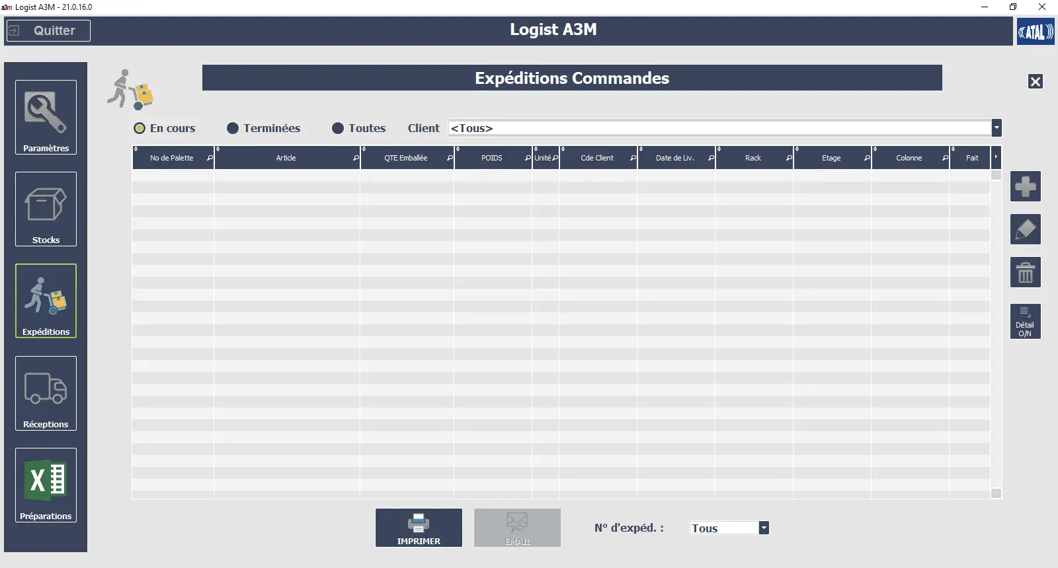Click the Etage column header
The width and height of the screenshot is (1058, 568).
click(x=831, y=158)
